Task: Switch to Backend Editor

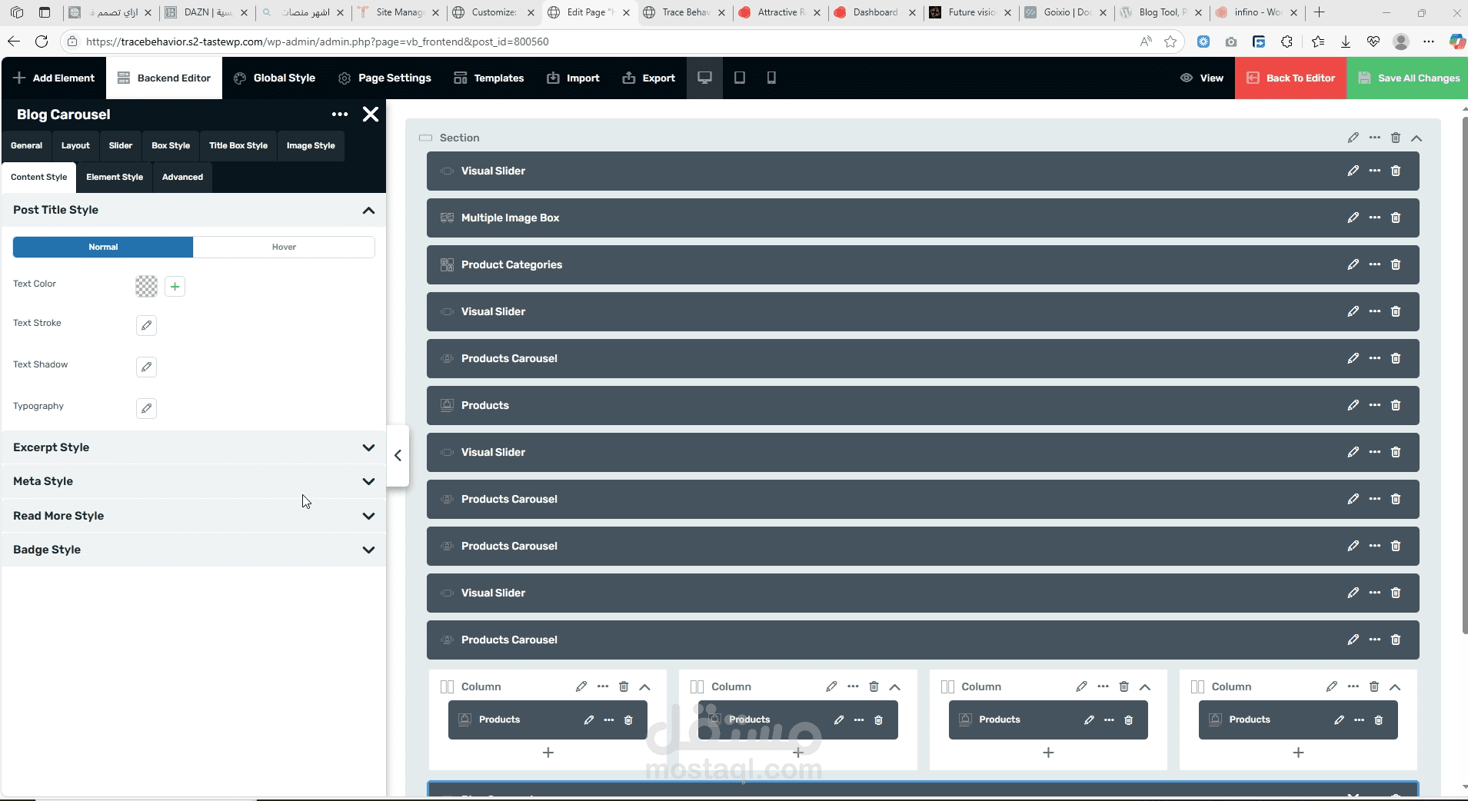Action: 164,78
